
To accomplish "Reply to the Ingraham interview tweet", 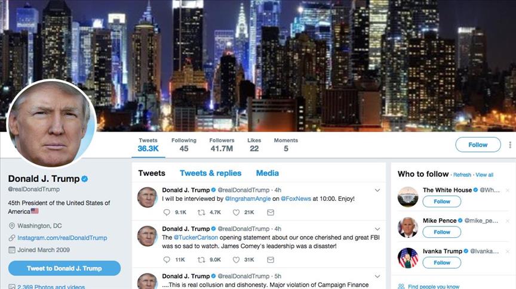I will pos(167,213).
